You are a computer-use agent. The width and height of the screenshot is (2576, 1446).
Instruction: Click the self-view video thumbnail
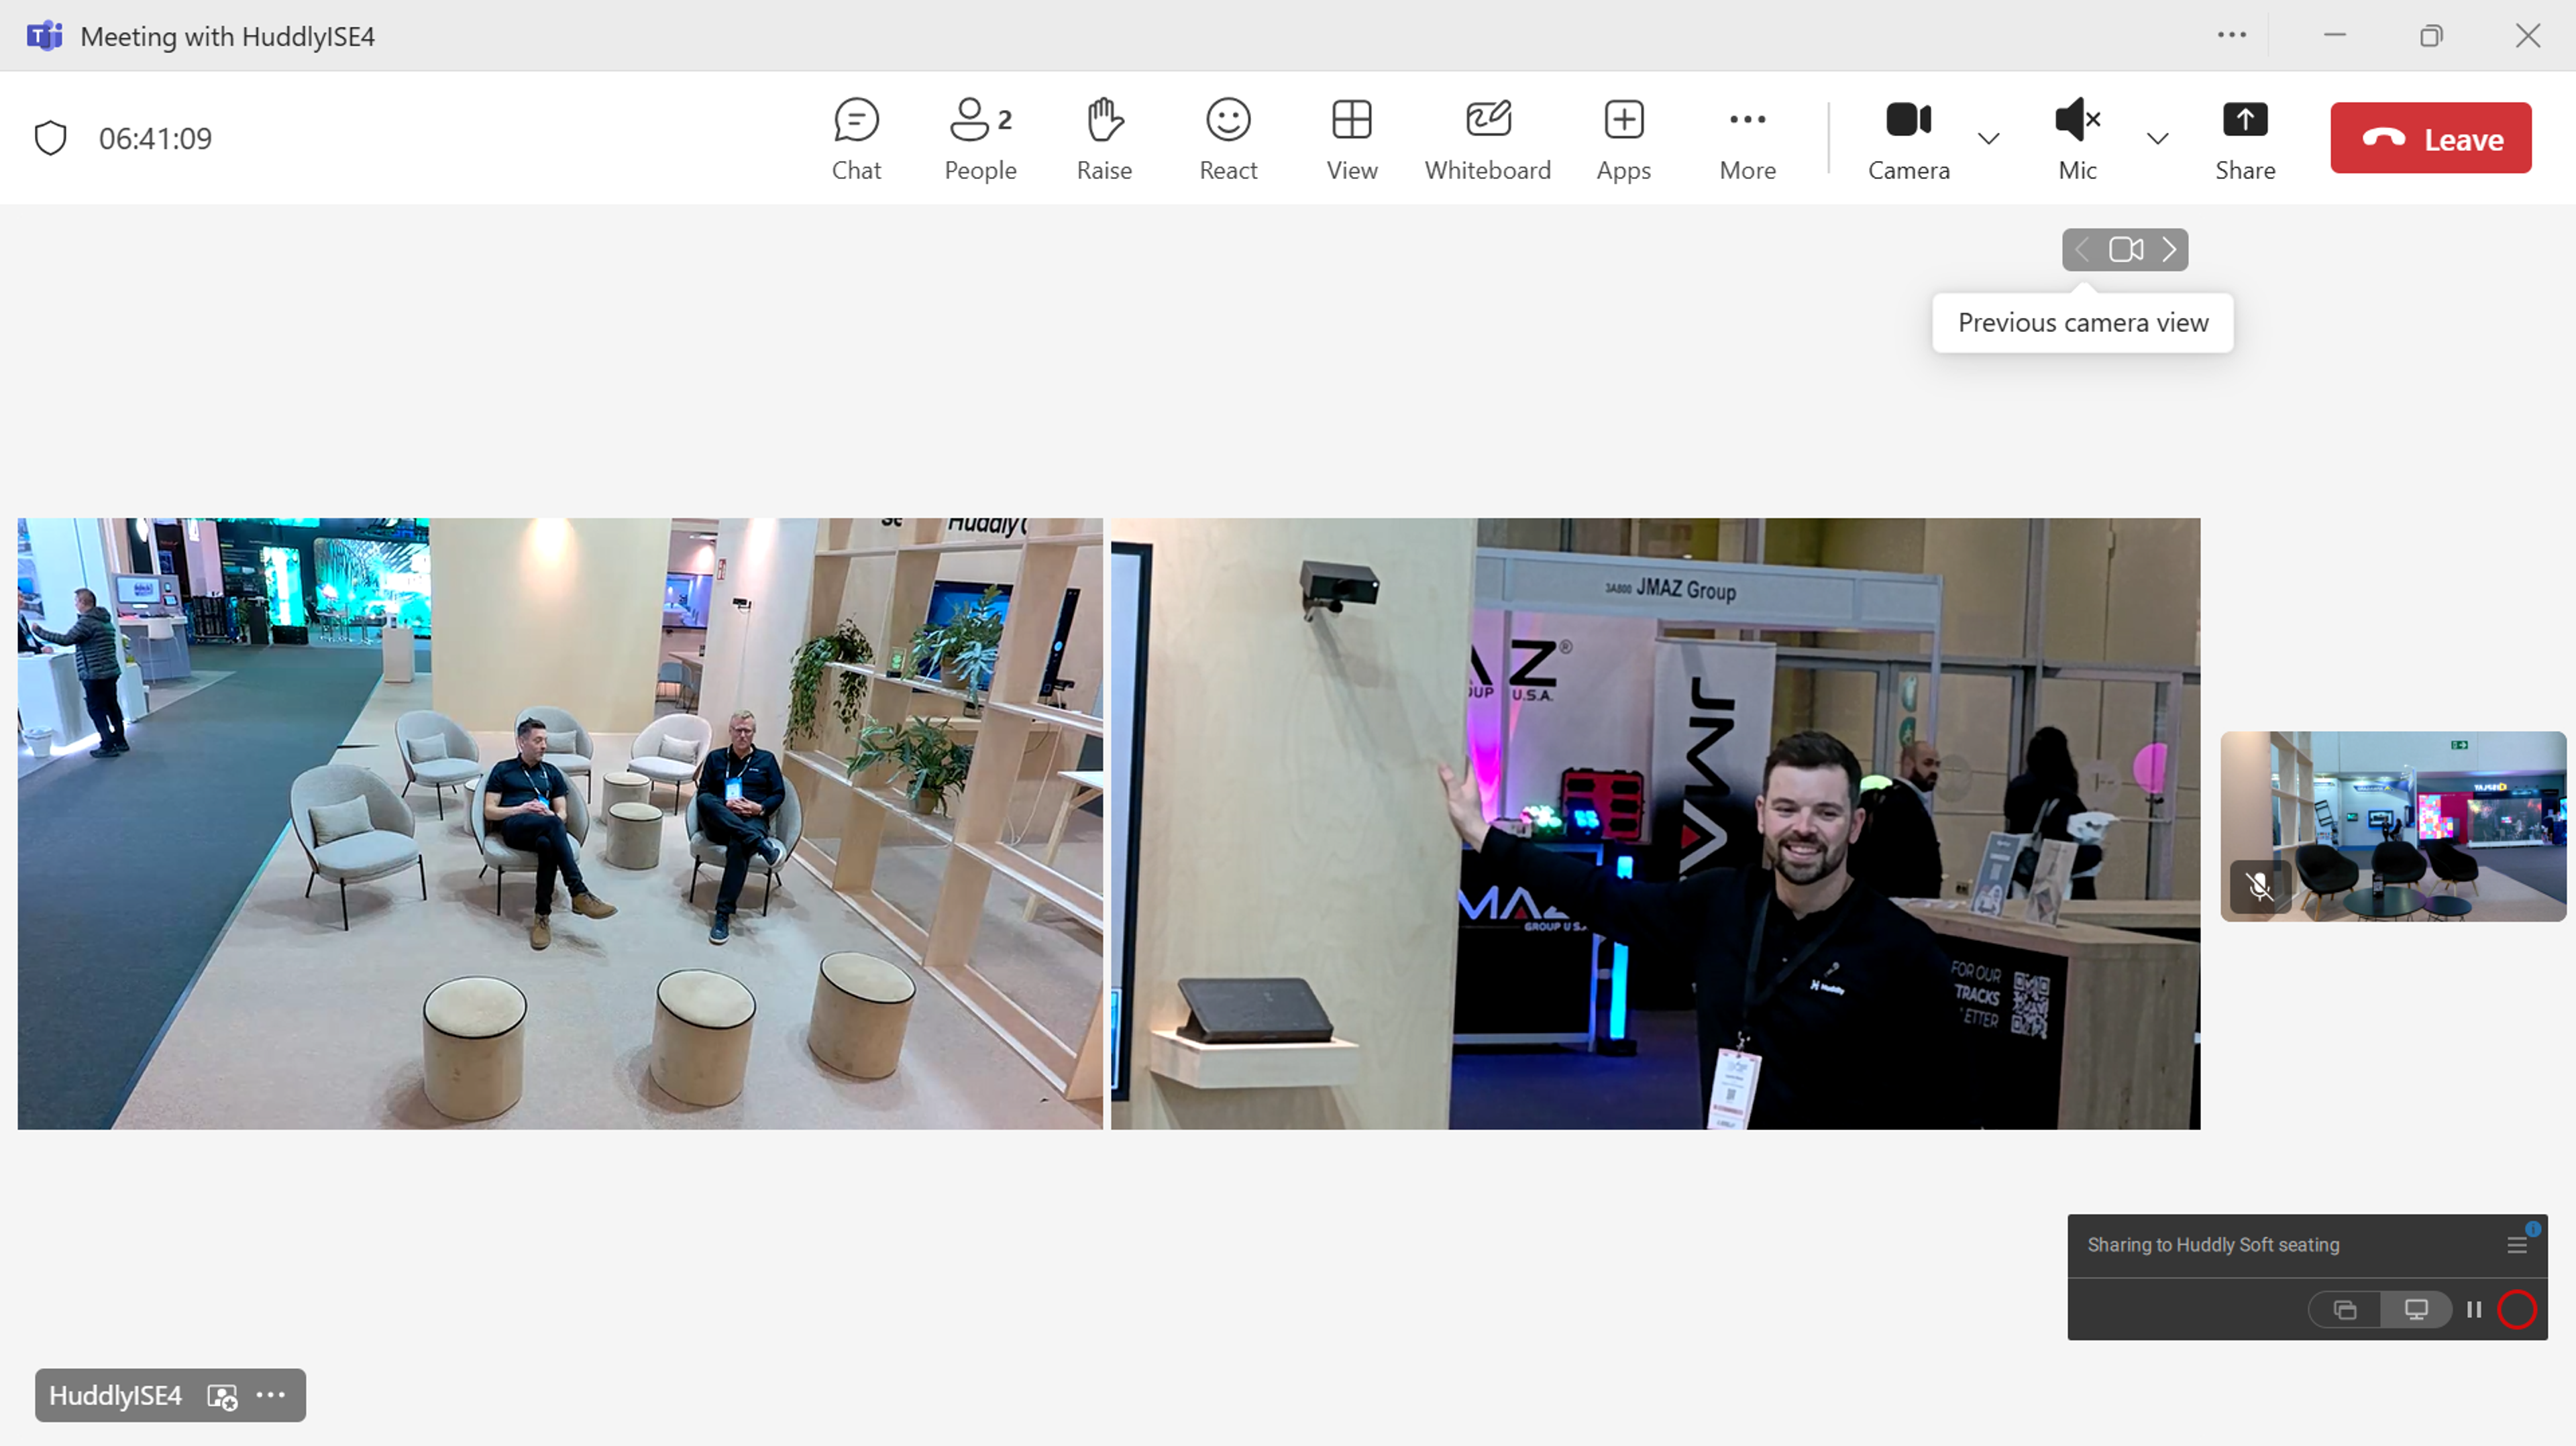[x=2392, y=826]
